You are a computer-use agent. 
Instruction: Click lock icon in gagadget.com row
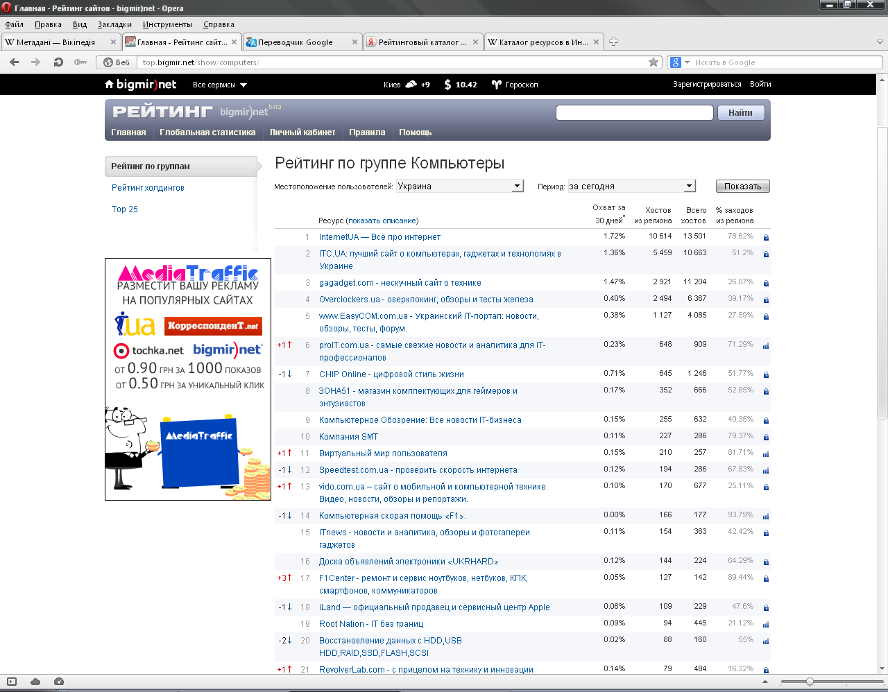766,283
